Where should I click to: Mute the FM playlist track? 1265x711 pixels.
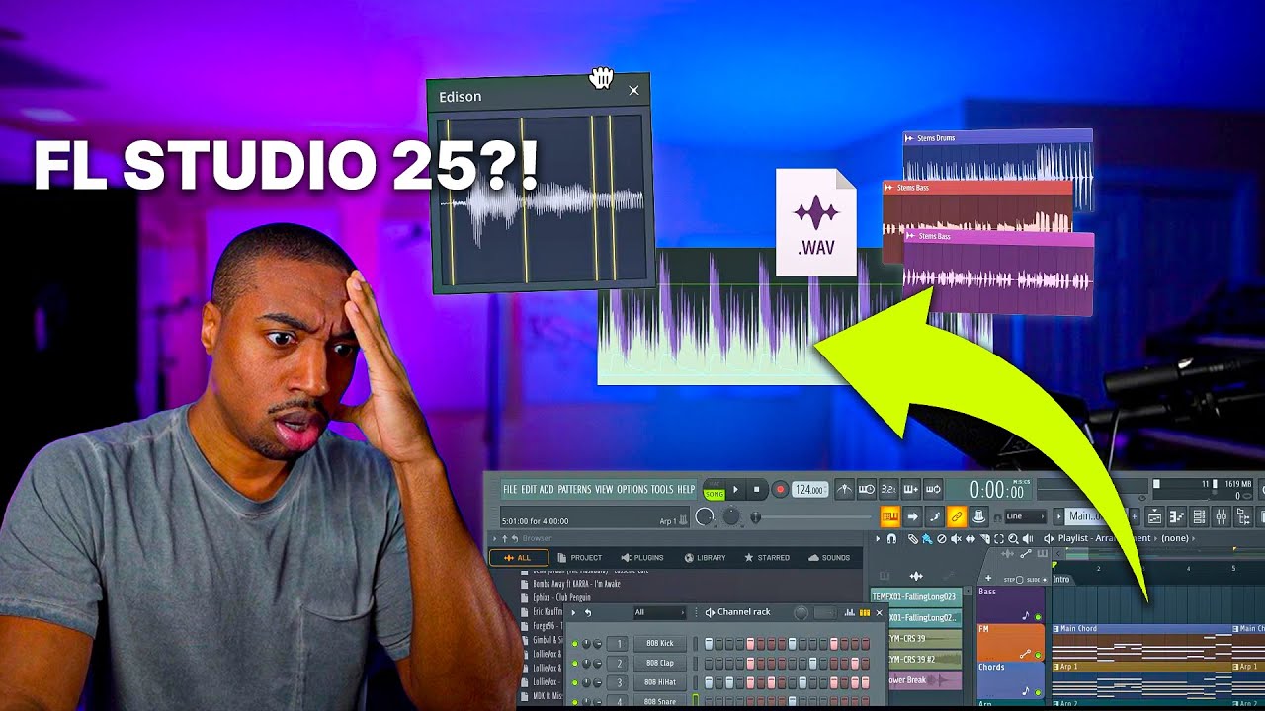click(x=1038, y=655)
